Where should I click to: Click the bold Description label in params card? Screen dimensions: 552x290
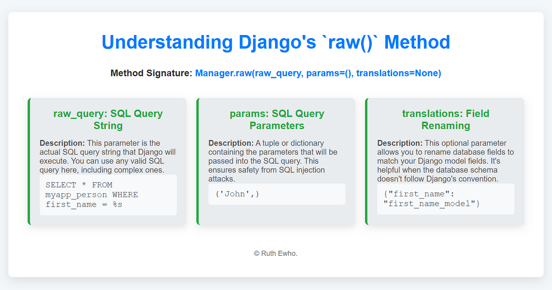(x=231, y=143)
